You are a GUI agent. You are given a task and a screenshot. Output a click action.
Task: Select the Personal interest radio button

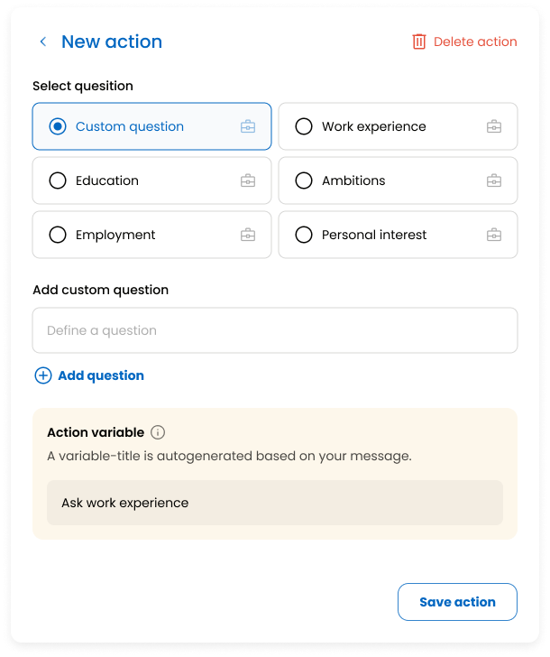(304, 235)
